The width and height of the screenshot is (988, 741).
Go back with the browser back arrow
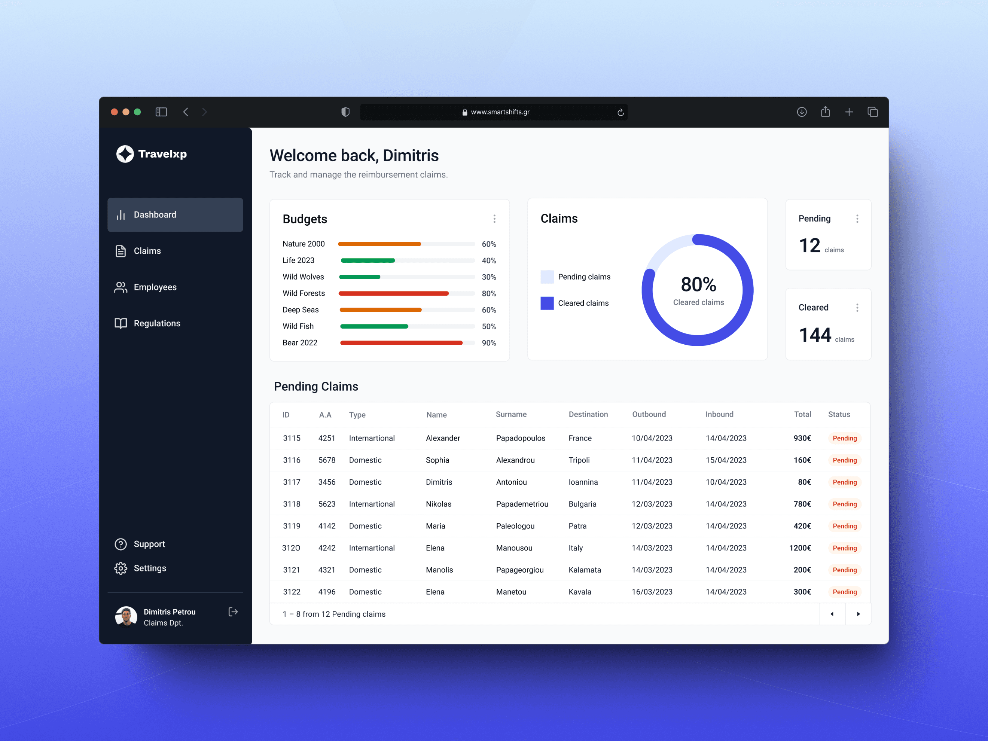tap(185, 112)
